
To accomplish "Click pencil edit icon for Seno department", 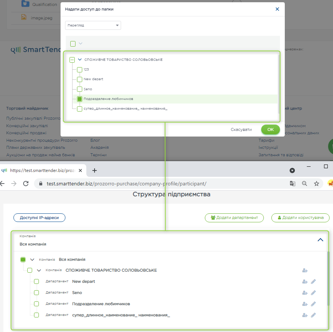I will [314, 292].
